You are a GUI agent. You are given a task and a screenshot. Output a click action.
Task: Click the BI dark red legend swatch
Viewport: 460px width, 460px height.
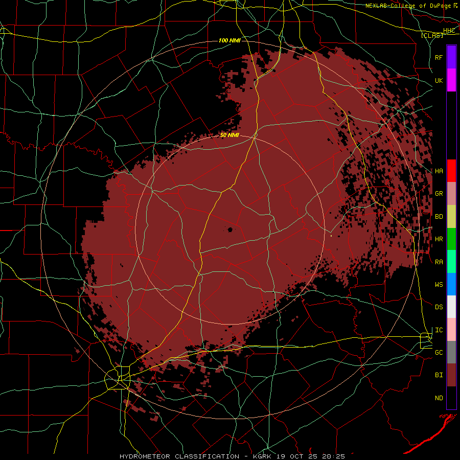point(451,375)
